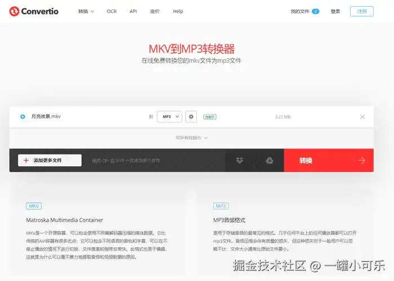Add files from Google Drive icon
394x281 pixels.
point(270,160)
